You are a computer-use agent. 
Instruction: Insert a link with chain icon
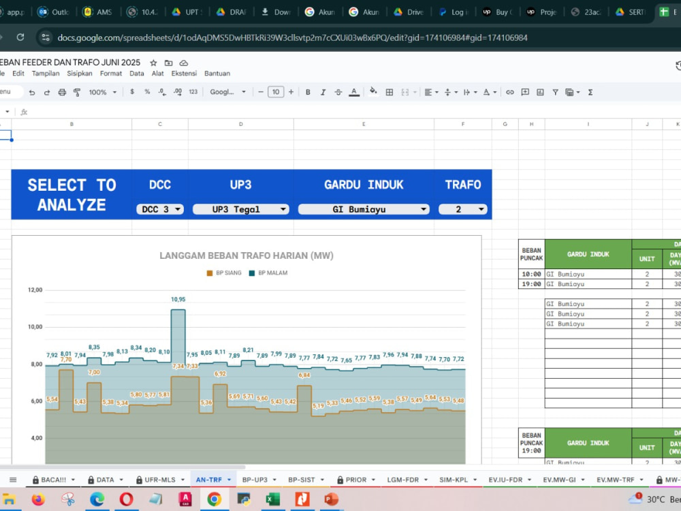(x=510, y=92)
